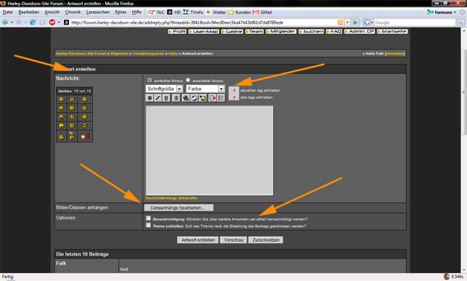The width and height of the screenshot is (467, 281).
Task: Select 'erweiterter Modus' radio button
Action: pos(188,80)
